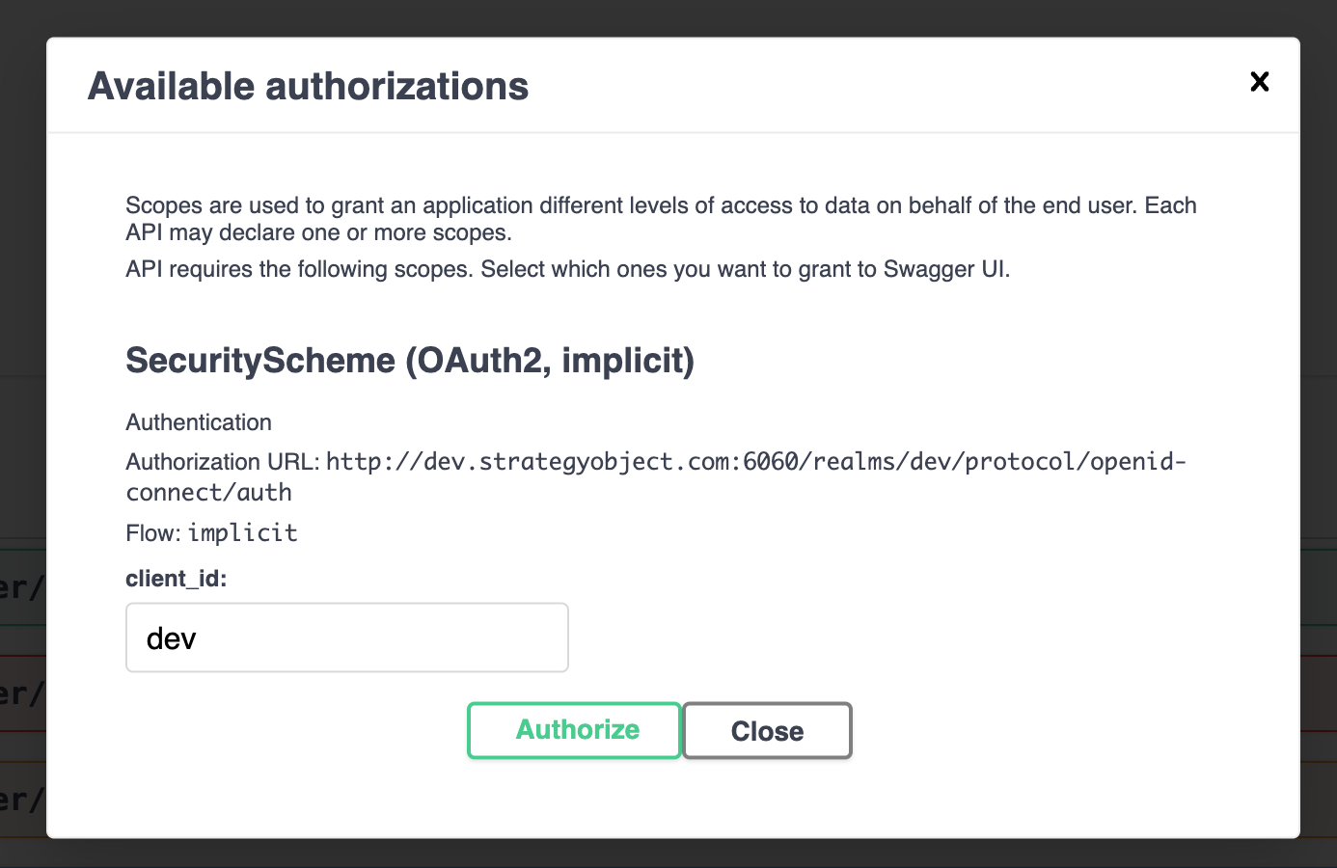Click the dark backdrop above the dialog
This screenshot has width=1337, height=868.
point(668,16)
